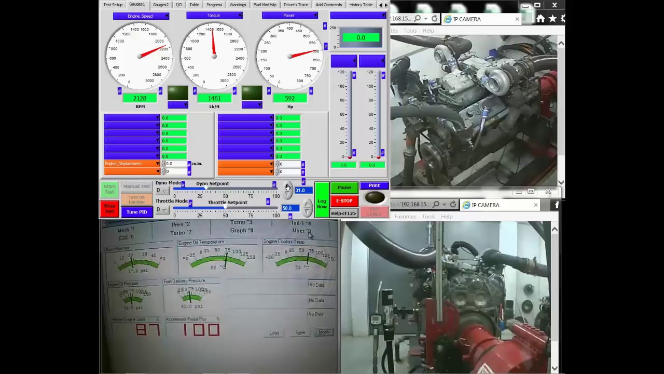Open Help menu in top IE window
The height and width of the screenshot is (374, 664).
pos(428,31)
